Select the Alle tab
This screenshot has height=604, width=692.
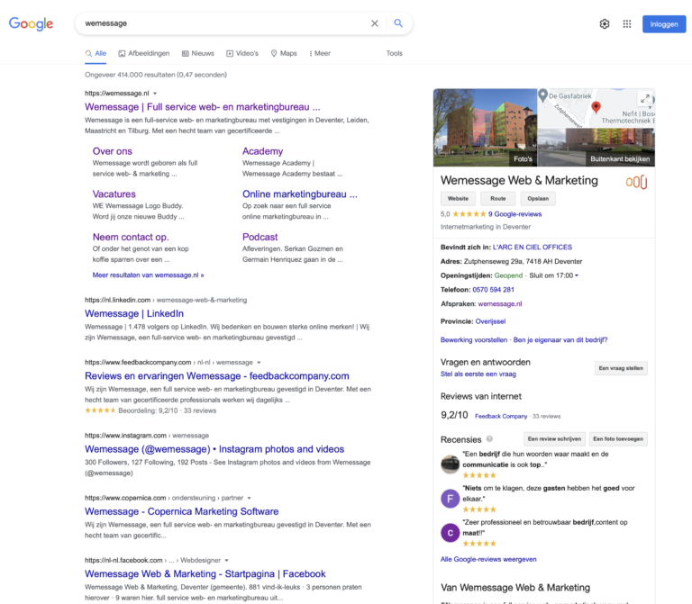[96, 53]
